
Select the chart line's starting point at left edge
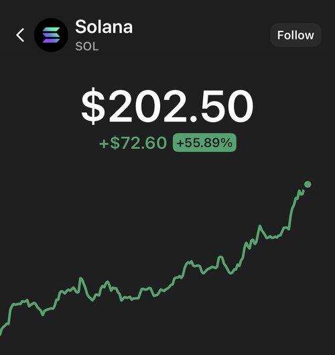(1, 332)
